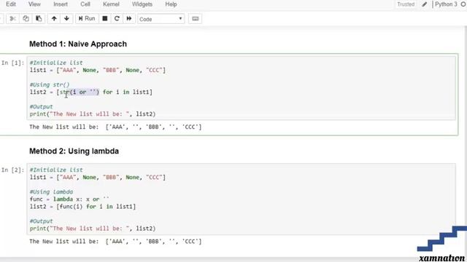This screenshot has width=467, height=262.
Task: Click the '#Initialize list' comment in cell In [2]
Action: [56, 170]
